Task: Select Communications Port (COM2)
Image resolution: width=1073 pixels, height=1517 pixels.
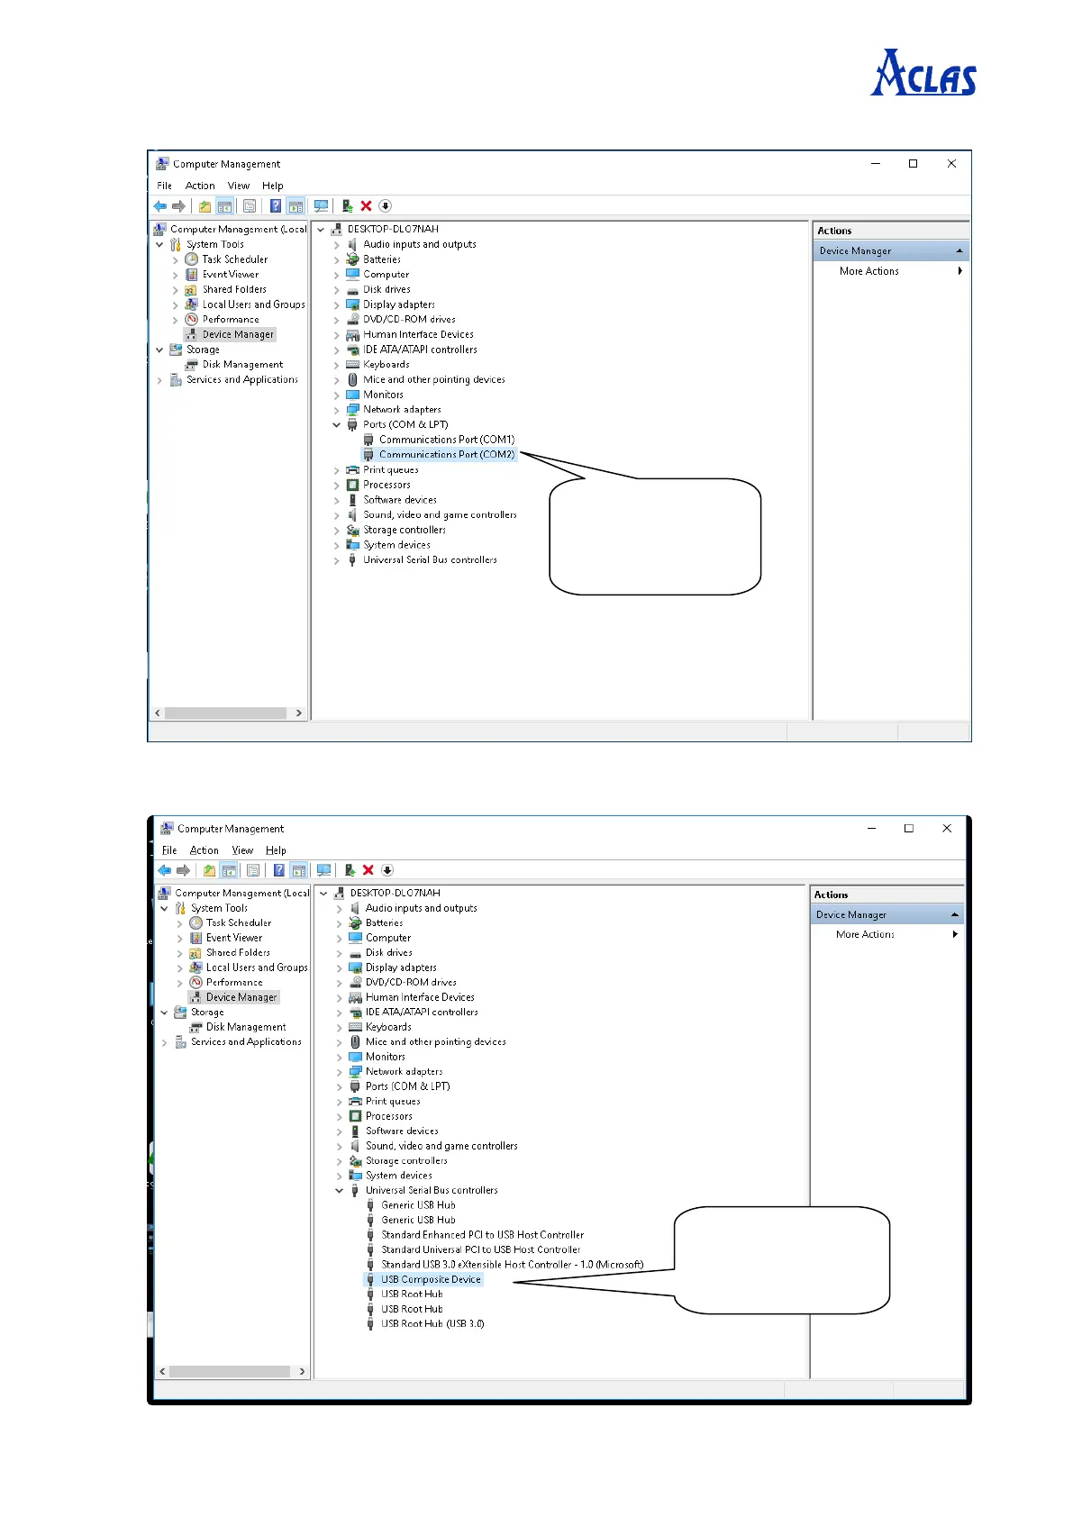Action: pos(446,455)
